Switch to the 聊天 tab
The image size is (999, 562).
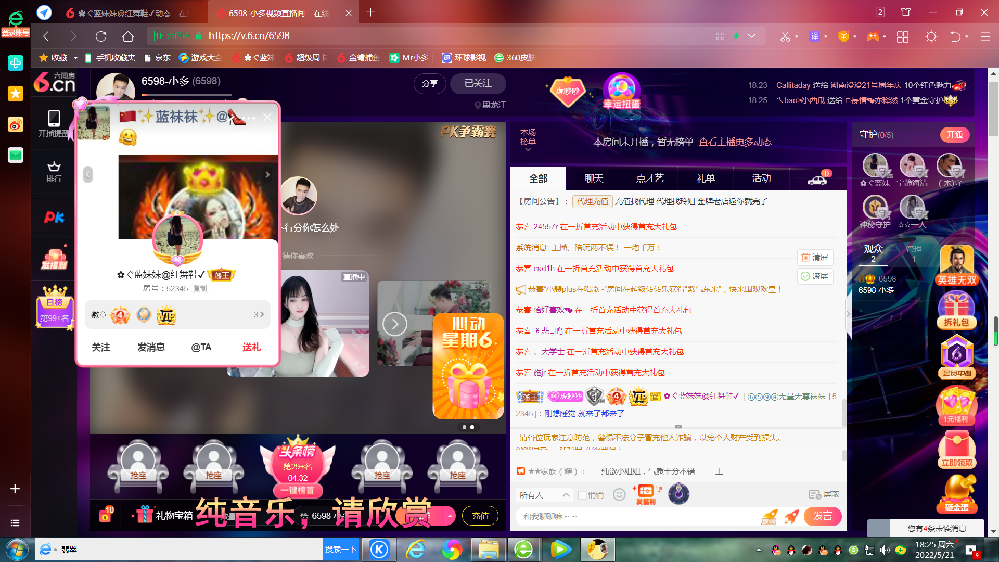[594, 178]
